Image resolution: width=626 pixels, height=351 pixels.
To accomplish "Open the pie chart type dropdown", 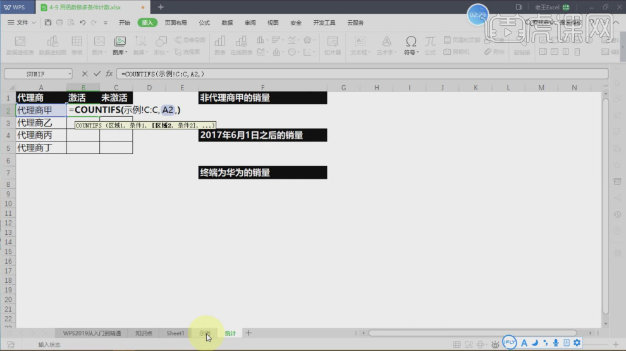I will coord(293,52).
